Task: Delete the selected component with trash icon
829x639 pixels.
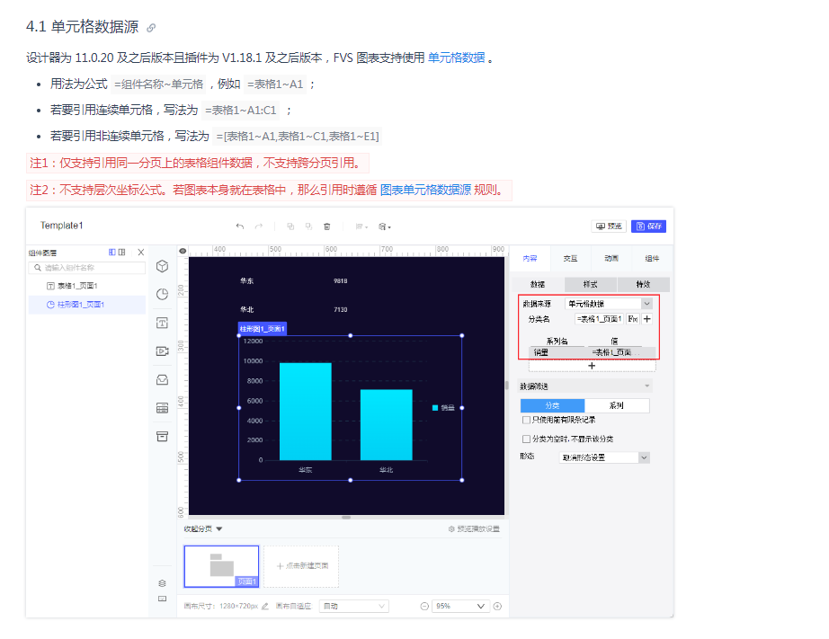Action: tap(326, 226)
